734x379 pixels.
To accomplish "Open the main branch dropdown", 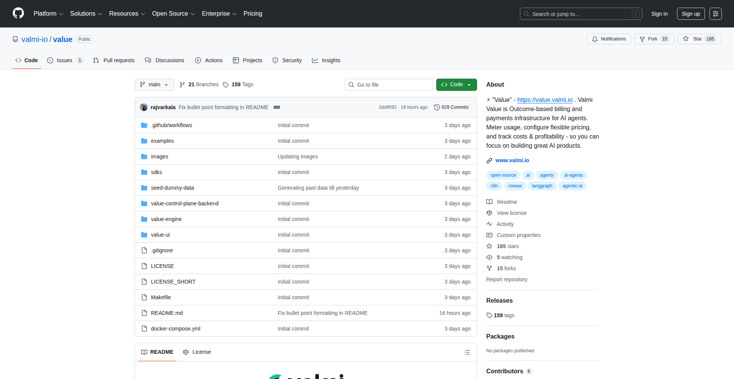I will pos(154,85).
